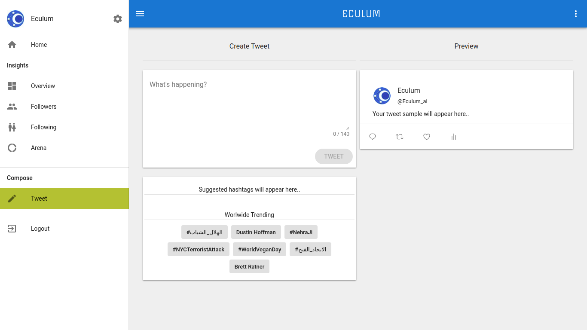
Task: Click the Tweet pencil icon
Action: (x=12, y=199)
